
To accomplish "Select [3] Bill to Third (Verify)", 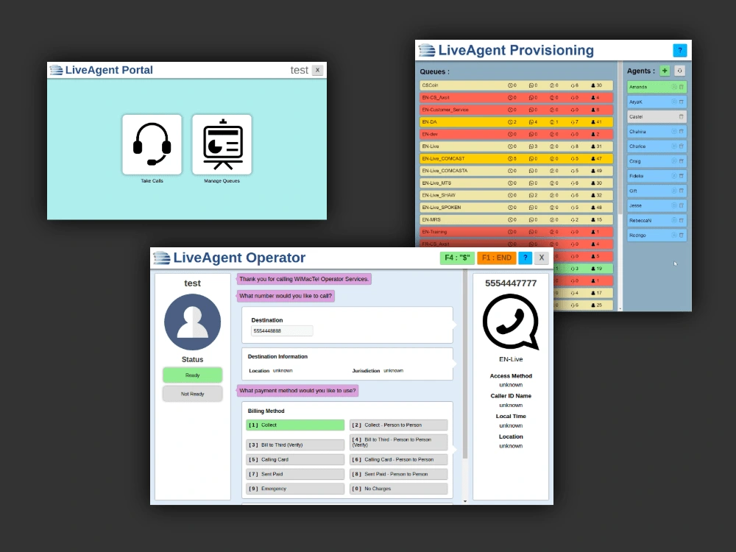I will tap(295, 445).
